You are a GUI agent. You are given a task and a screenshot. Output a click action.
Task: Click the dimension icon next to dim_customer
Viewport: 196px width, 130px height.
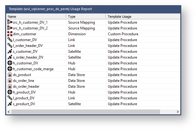coord(10,34)
